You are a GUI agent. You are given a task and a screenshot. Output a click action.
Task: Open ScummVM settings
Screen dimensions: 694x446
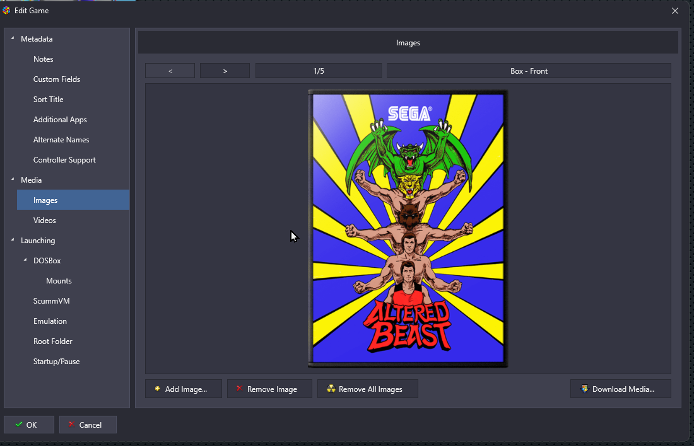point(51,301)
